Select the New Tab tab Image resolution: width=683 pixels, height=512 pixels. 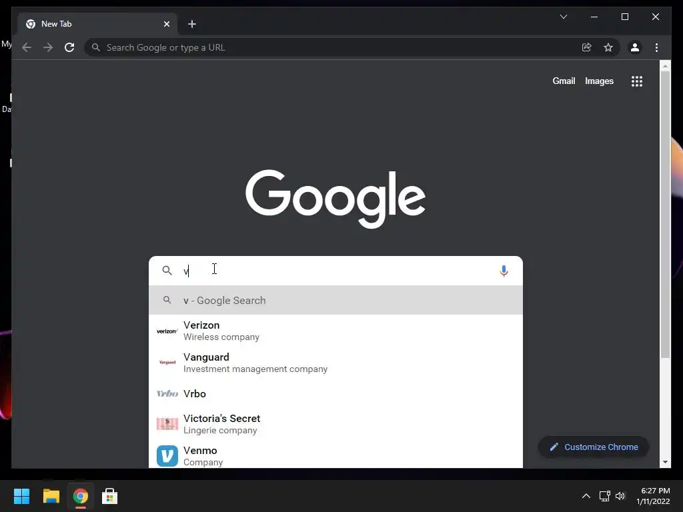point(97,24)
